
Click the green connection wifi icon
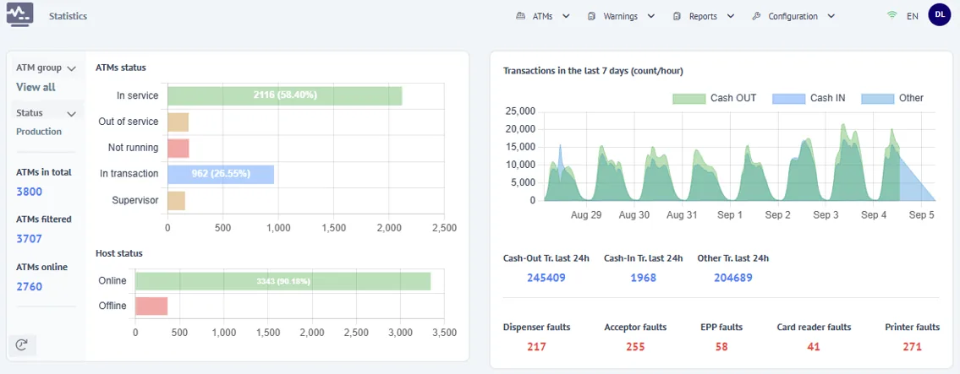(891, 16)
